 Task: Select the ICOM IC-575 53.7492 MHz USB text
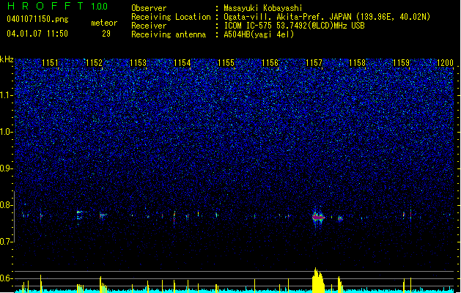pyautogui.click(x=295, y=26)
